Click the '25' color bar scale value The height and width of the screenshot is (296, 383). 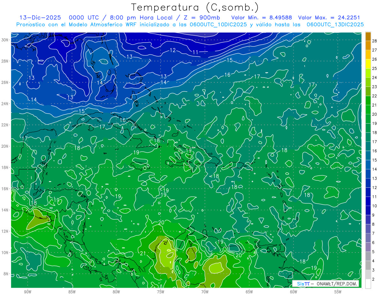[375, 68]
